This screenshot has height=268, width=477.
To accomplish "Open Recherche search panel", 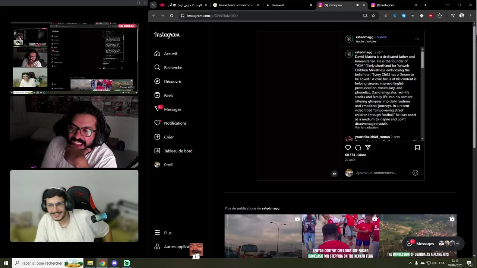I will [168, 68].
